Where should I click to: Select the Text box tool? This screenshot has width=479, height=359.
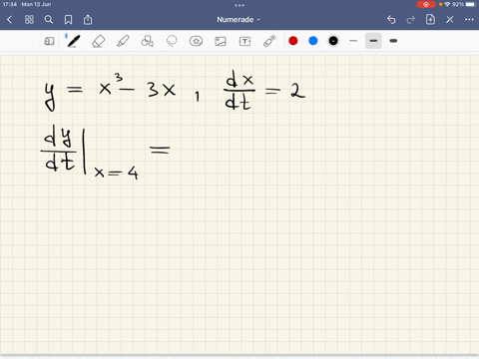coord(244,41)
